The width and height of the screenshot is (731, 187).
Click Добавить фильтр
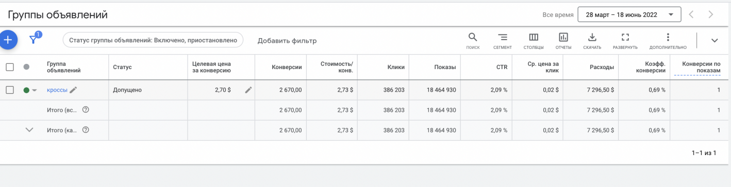287,41
